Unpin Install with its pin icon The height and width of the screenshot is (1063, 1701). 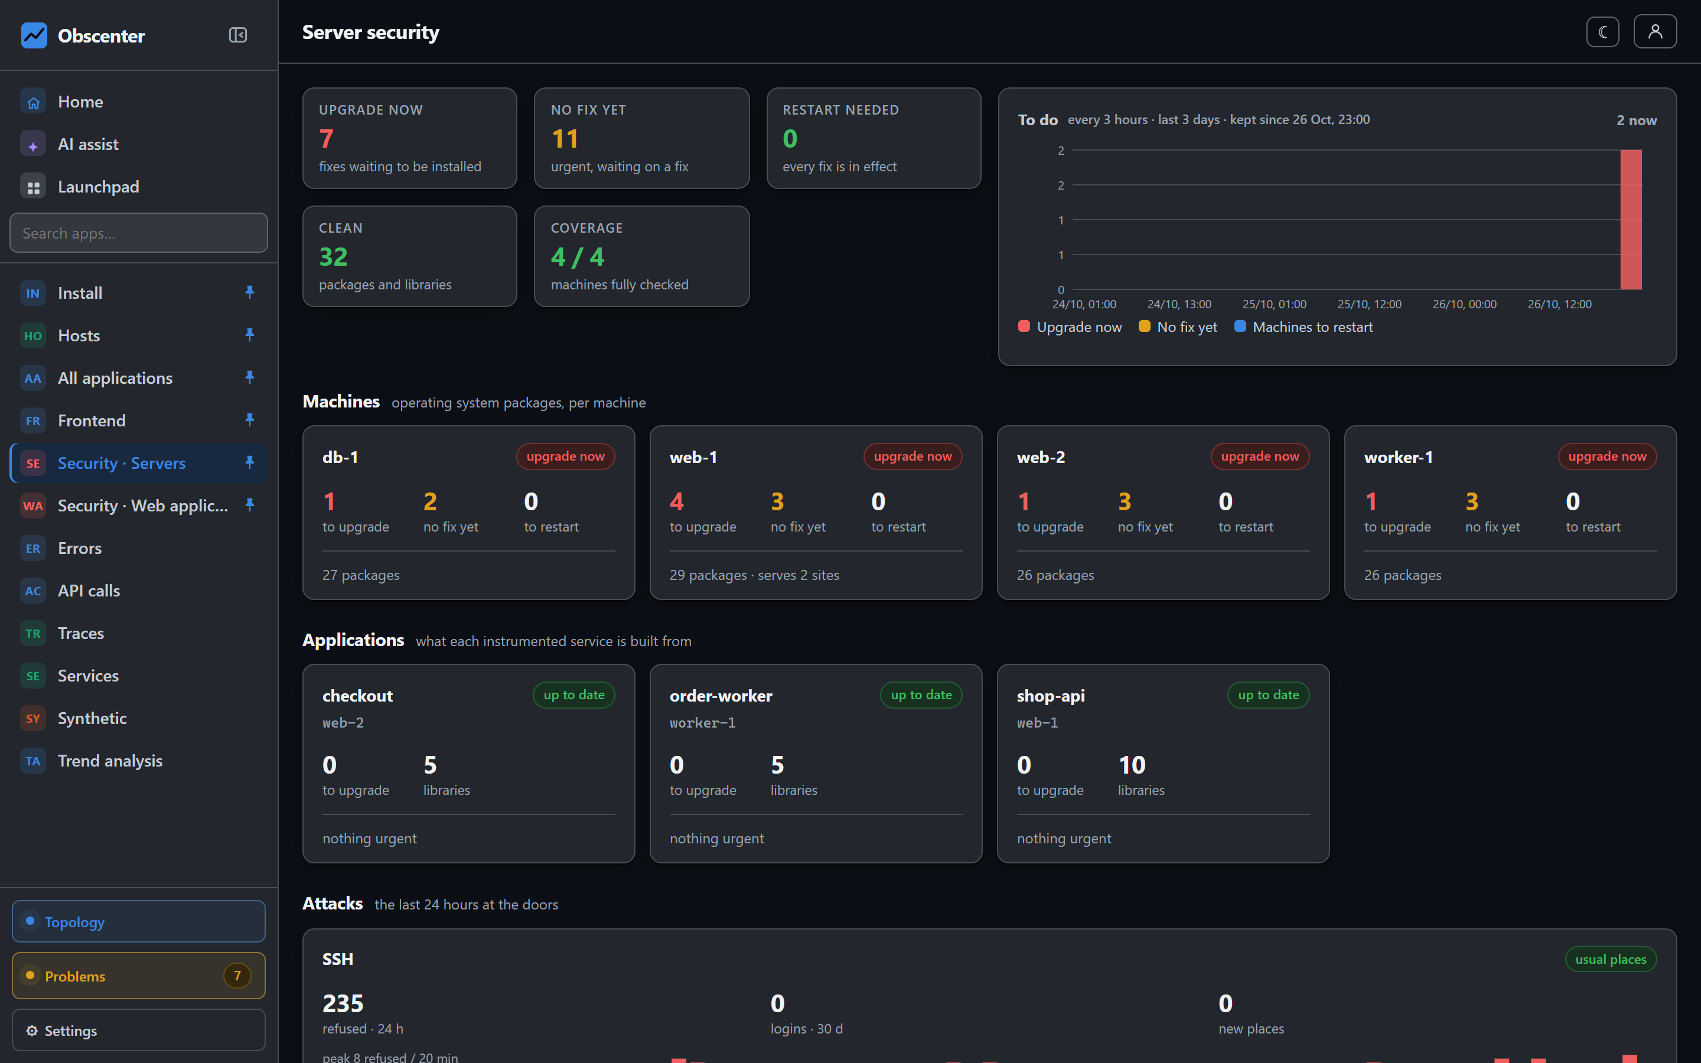pos(249,292)
